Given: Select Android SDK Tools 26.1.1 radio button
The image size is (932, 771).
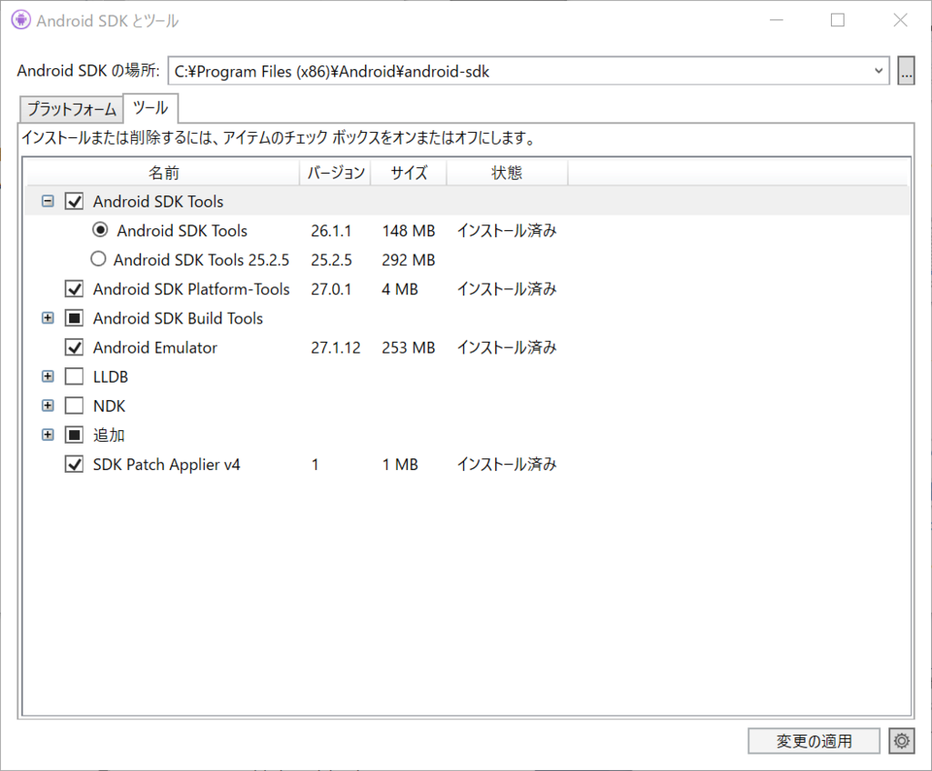Looking at the screenshot, I should tap(100, 230).
